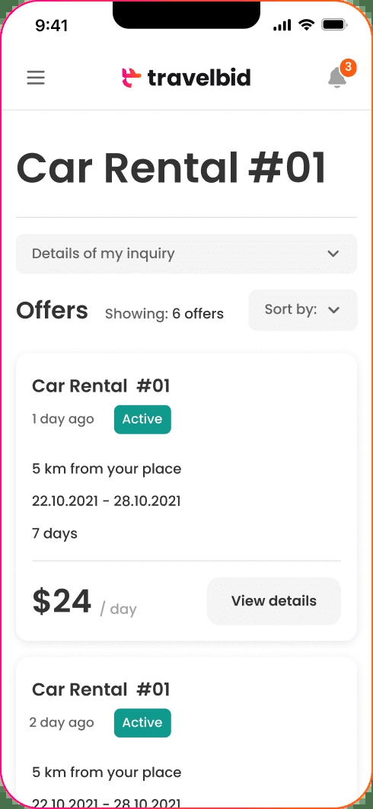Expand Details of my inquiry panel
The width and height of the screenshot is (373, 809).
(x=186, y=254)
